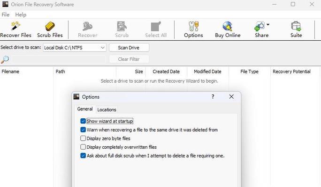This screenshot has height=187, width=321.
Task: Close the Options dialog
Action: coord(231,96)
